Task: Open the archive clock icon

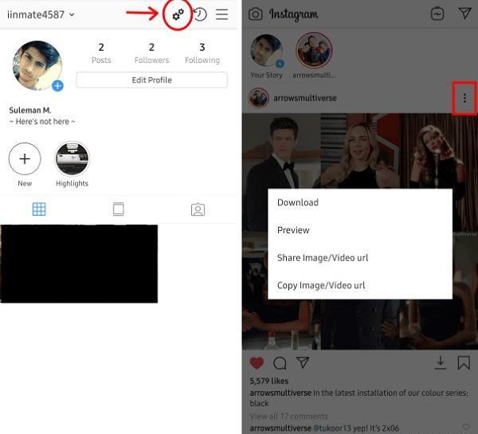Action: click(200, 14)
